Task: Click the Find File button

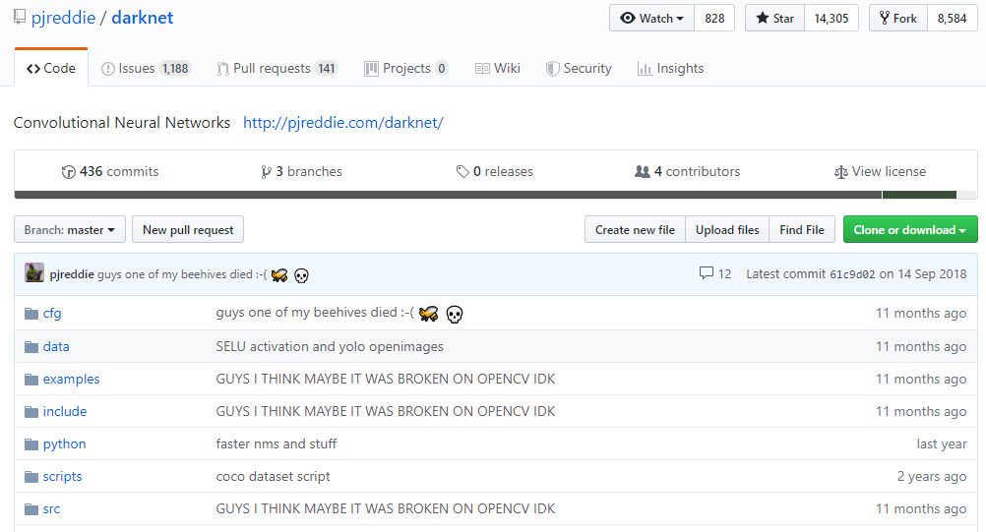Action: (x=802, y=230)
